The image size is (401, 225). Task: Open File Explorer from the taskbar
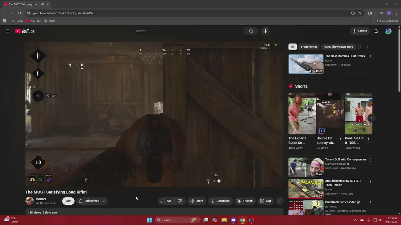coord(224,220)
